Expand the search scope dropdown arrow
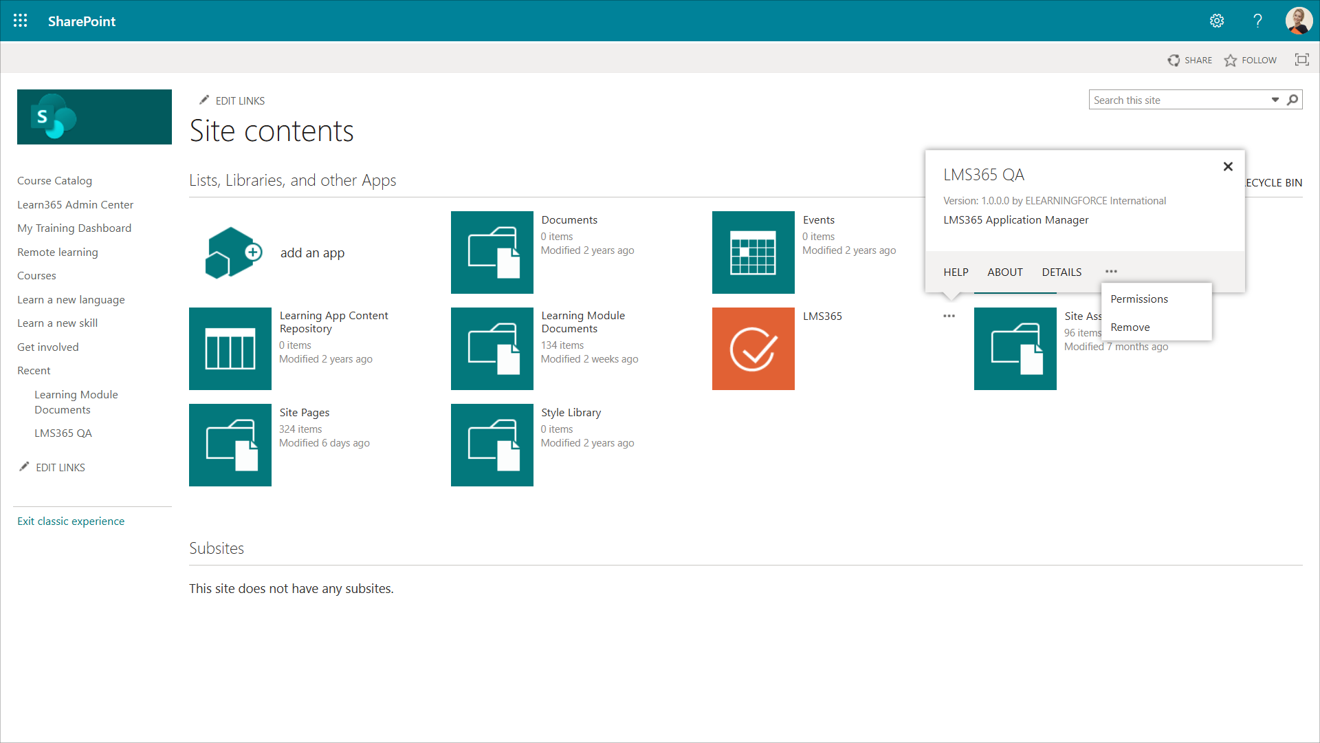 [x=1275, y=100]
